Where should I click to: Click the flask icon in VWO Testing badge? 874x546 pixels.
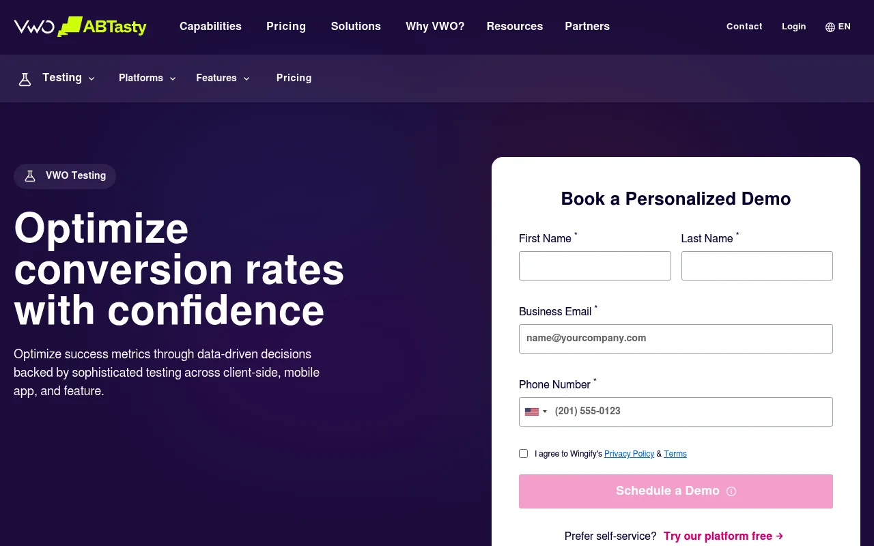pyautogui.click(x=30, y=176)
